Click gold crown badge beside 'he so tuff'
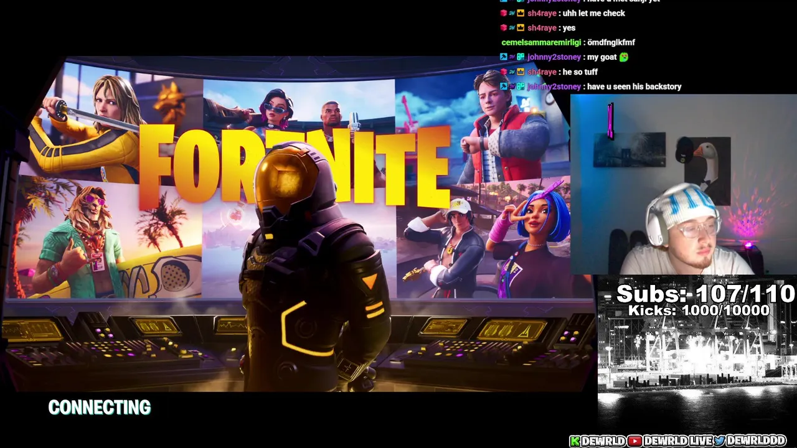Screen dimensions: 797x448 [521, 72]
